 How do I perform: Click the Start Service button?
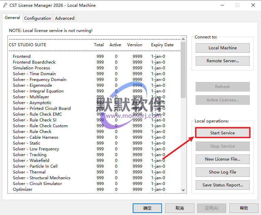pos(223,133)
